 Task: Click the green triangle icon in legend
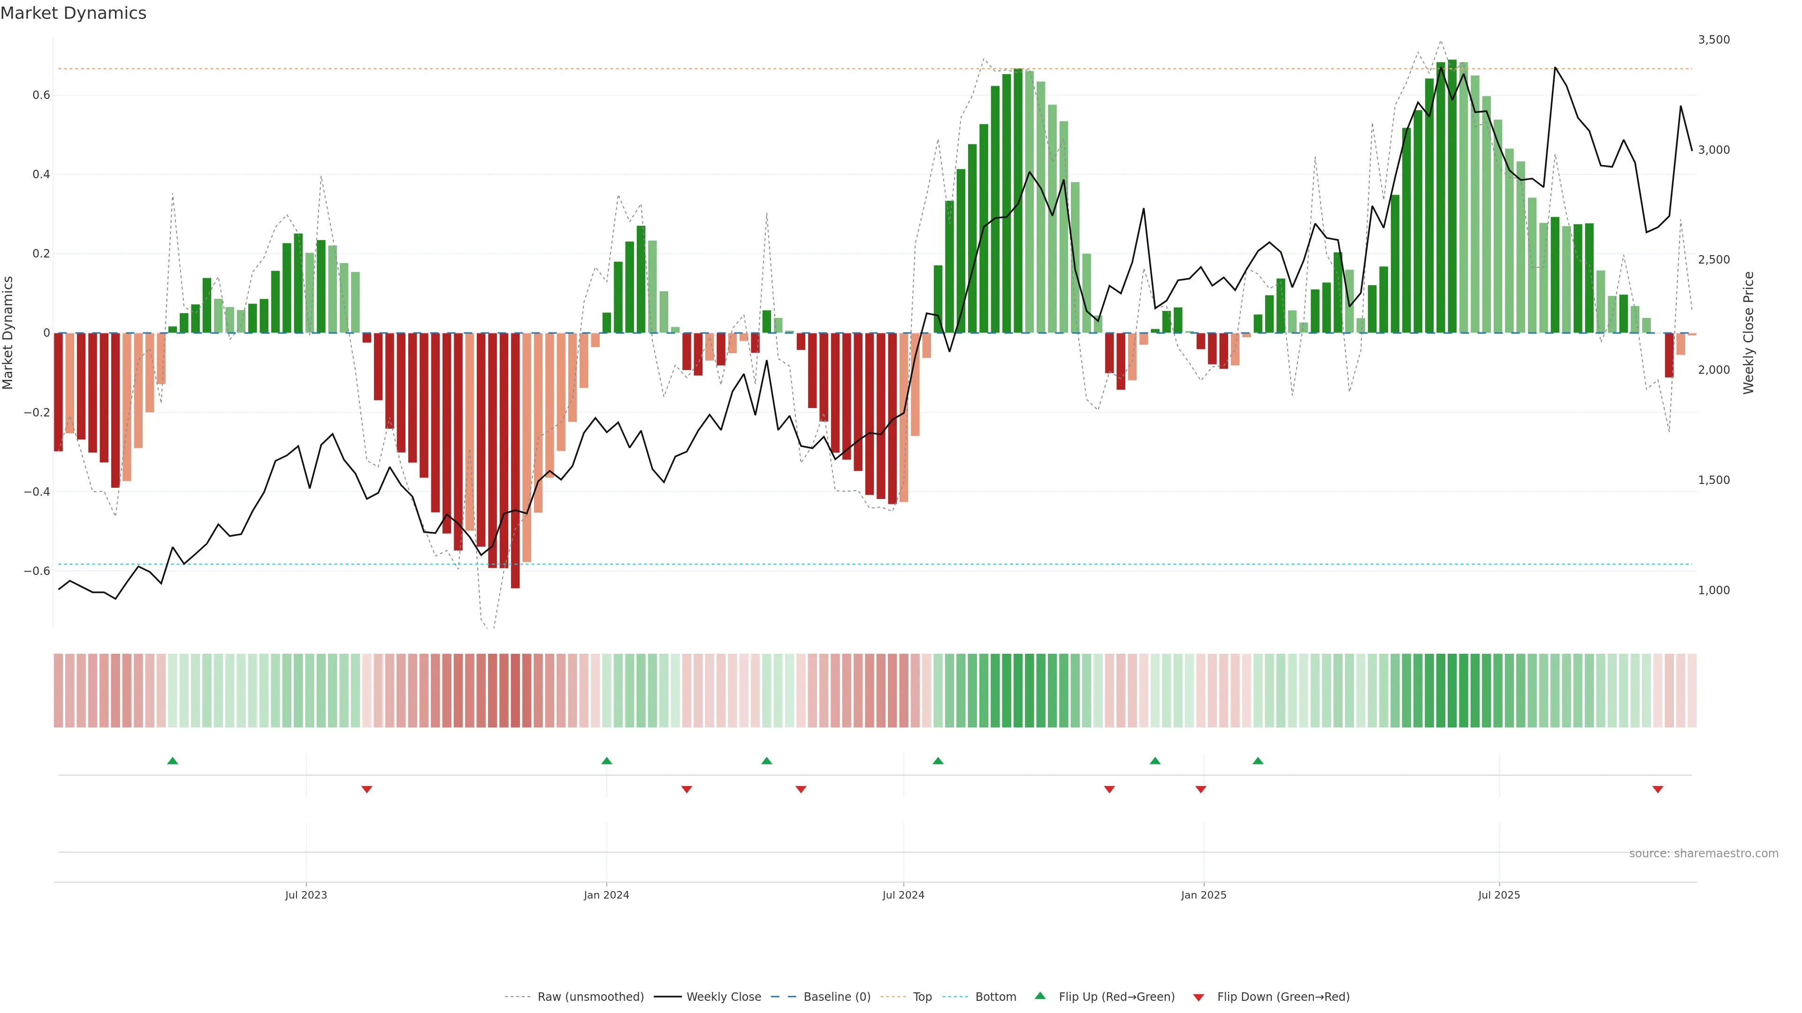1040,996
